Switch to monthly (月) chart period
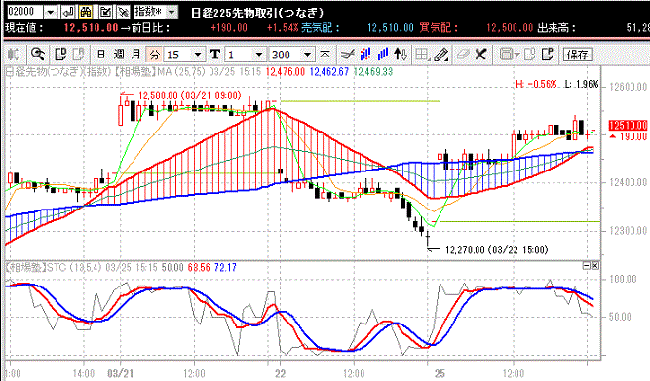Viewport: 650px width, 381px height. click(136, 55)
